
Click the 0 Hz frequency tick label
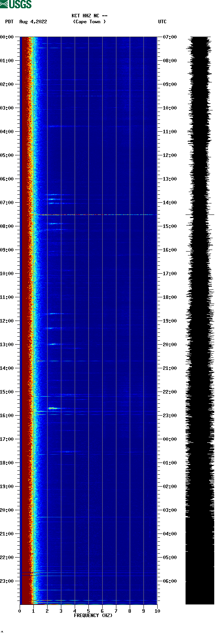20,611
